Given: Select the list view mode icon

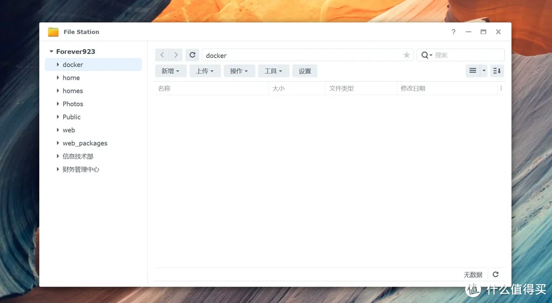Looking at the screenshot, I should click(473, 71).
